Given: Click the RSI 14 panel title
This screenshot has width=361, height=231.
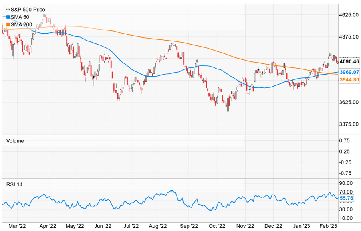Looking at the screenshot, I should 14,184.
